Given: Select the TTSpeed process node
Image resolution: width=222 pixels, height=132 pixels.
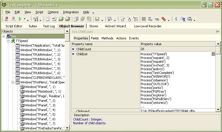Looking at the screenshot, I should point(22,41).
